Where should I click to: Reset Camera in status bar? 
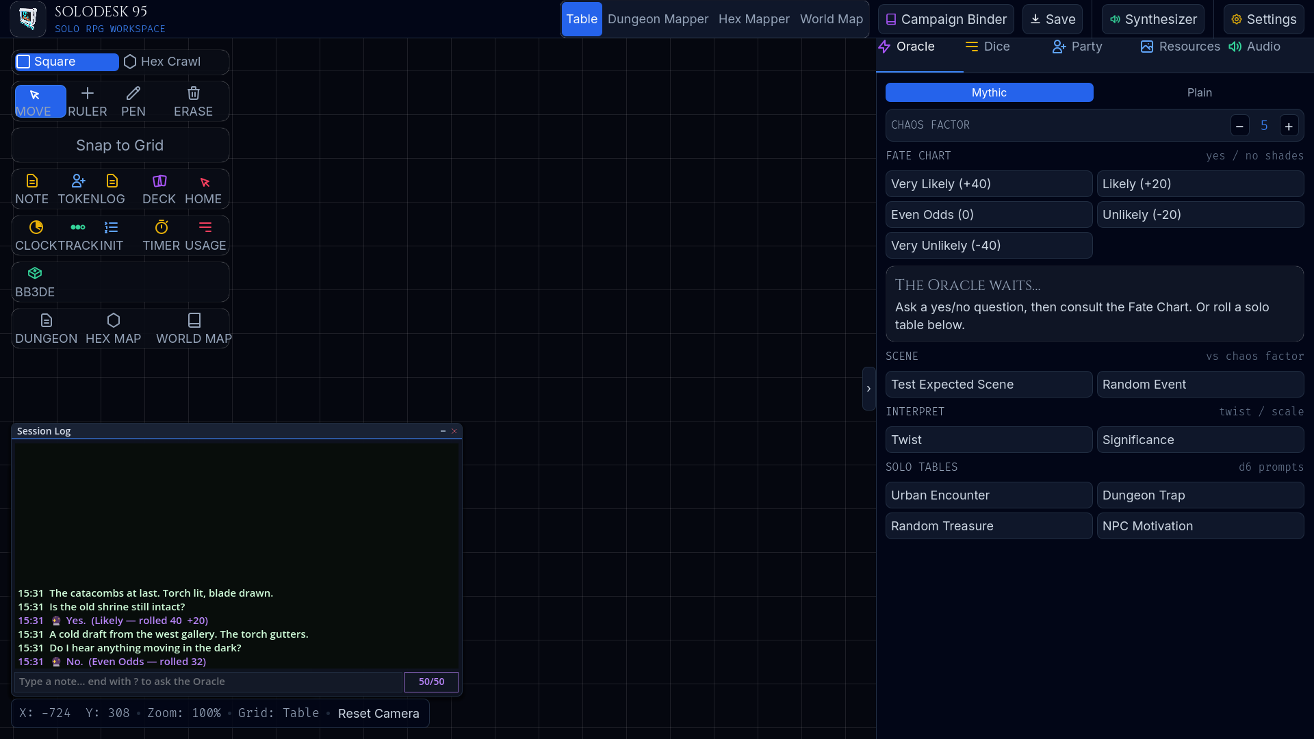[x=378, y=714]
